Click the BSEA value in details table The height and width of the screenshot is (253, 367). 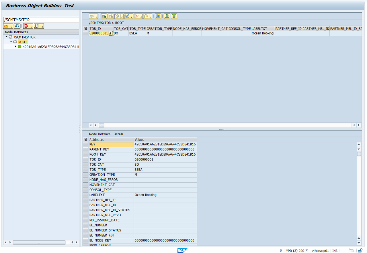pyautogui.click(x=165, y=170)
